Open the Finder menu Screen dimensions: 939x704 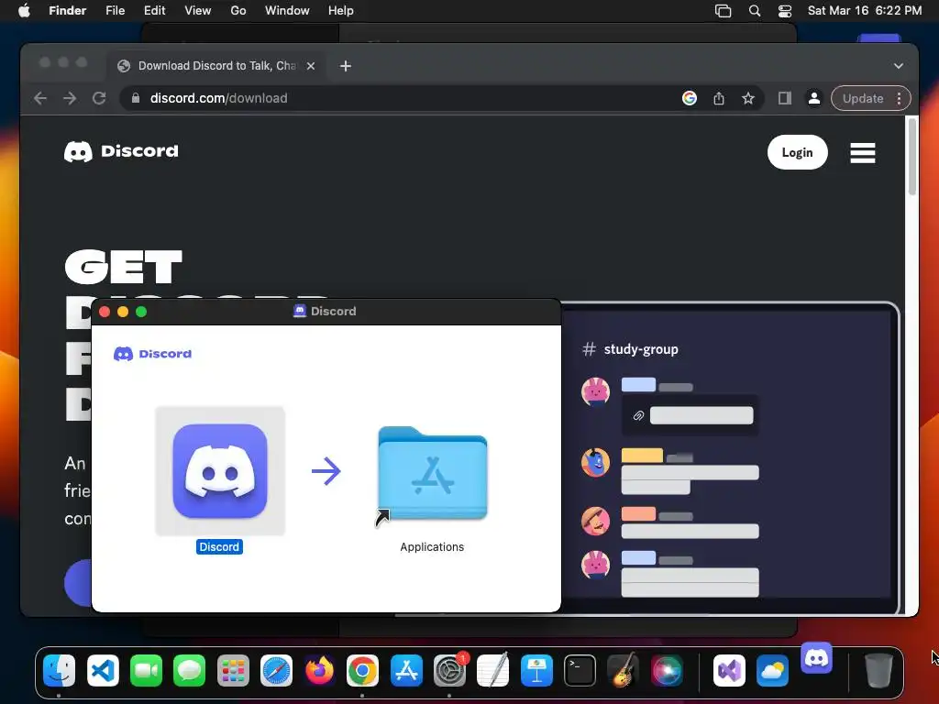[x=67, y=11]
